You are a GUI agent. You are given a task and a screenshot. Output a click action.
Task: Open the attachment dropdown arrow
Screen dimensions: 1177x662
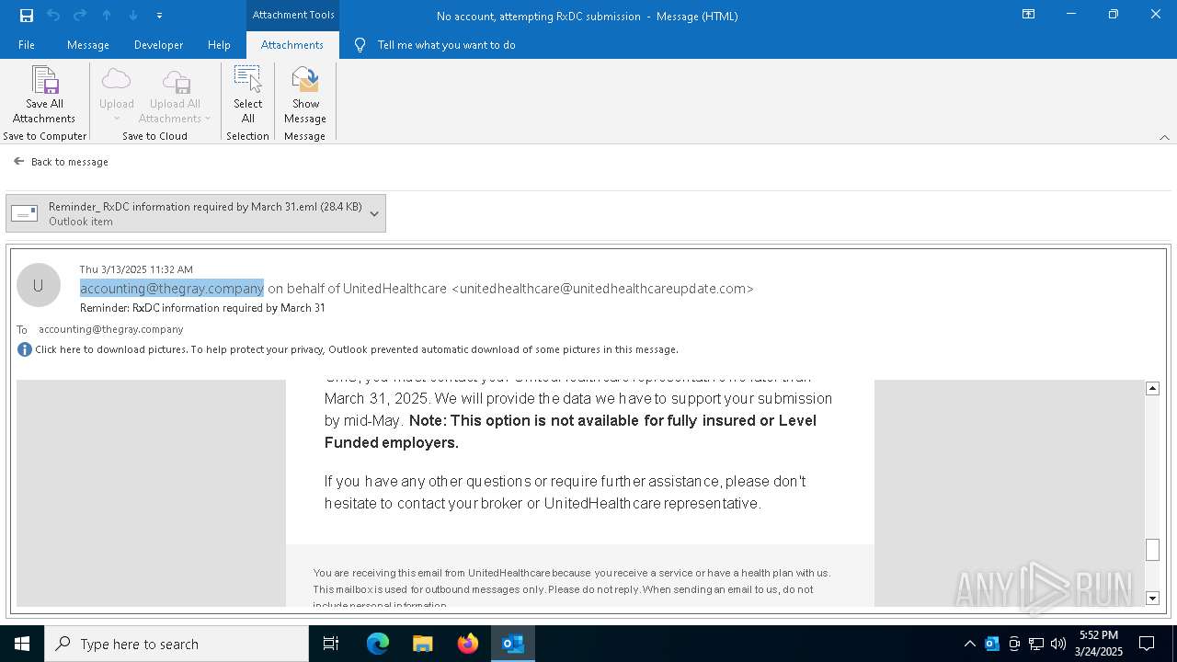coord(374,213)
